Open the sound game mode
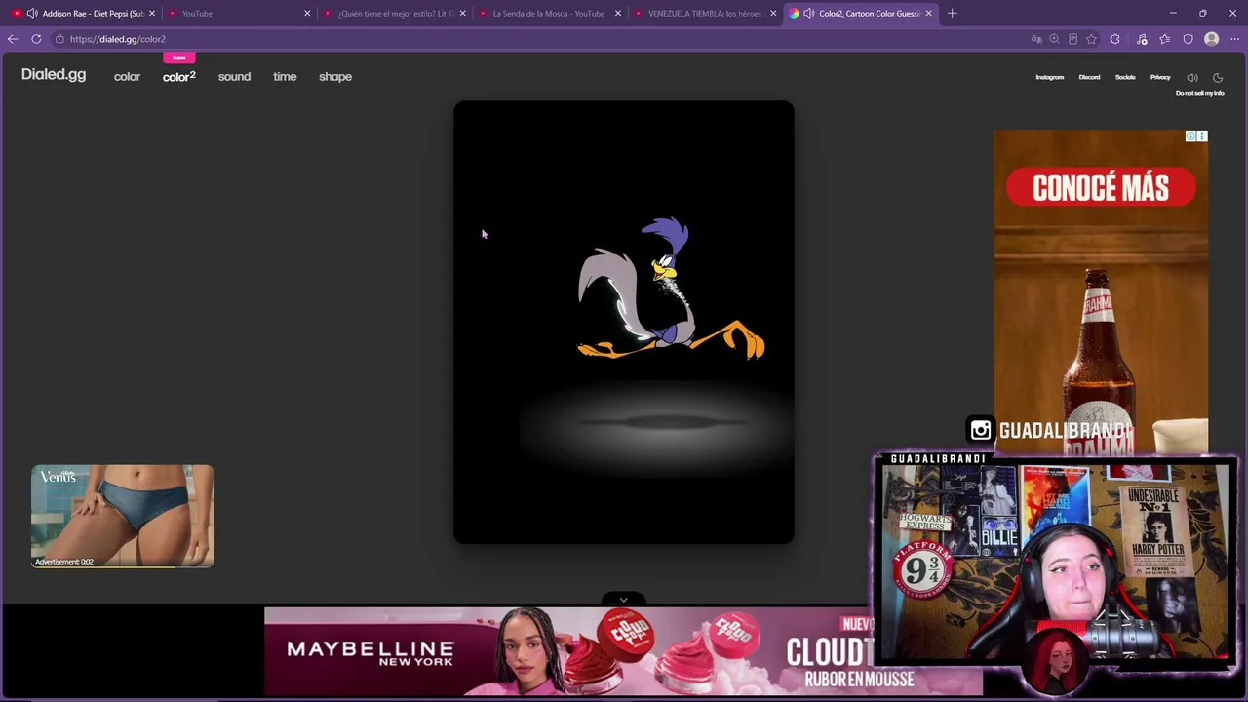 pos(234,77)
